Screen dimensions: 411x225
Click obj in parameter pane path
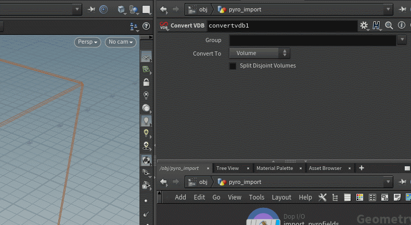198,10
